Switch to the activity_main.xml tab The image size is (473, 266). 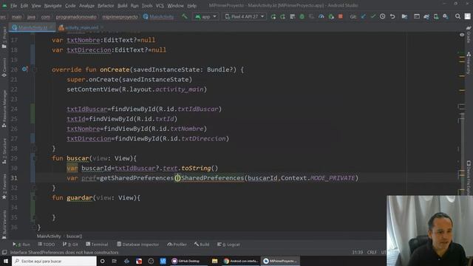tap(81, 27)
